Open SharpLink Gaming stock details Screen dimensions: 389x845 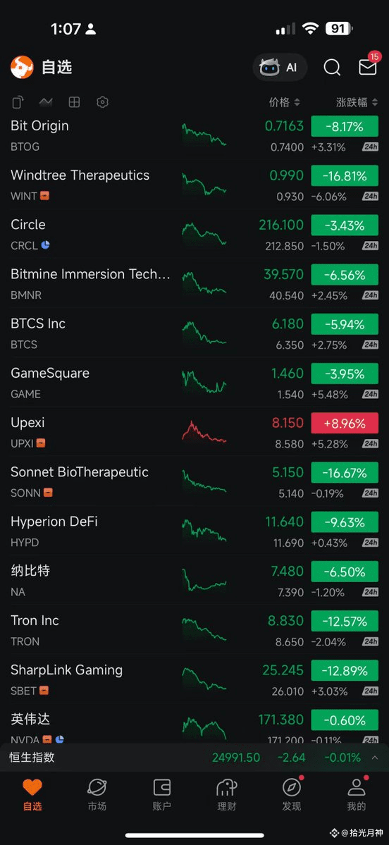194,679
